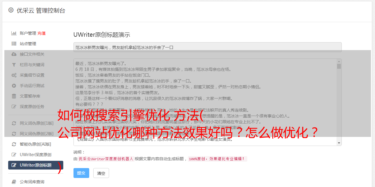The width and height of the screenshot is (375, 187).
Task: Click the 公有词库查询 book icon
Action: [14, 182]
